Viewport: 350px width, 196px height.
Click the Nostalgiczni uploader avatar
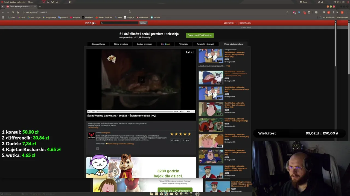(x=91, y=135)
